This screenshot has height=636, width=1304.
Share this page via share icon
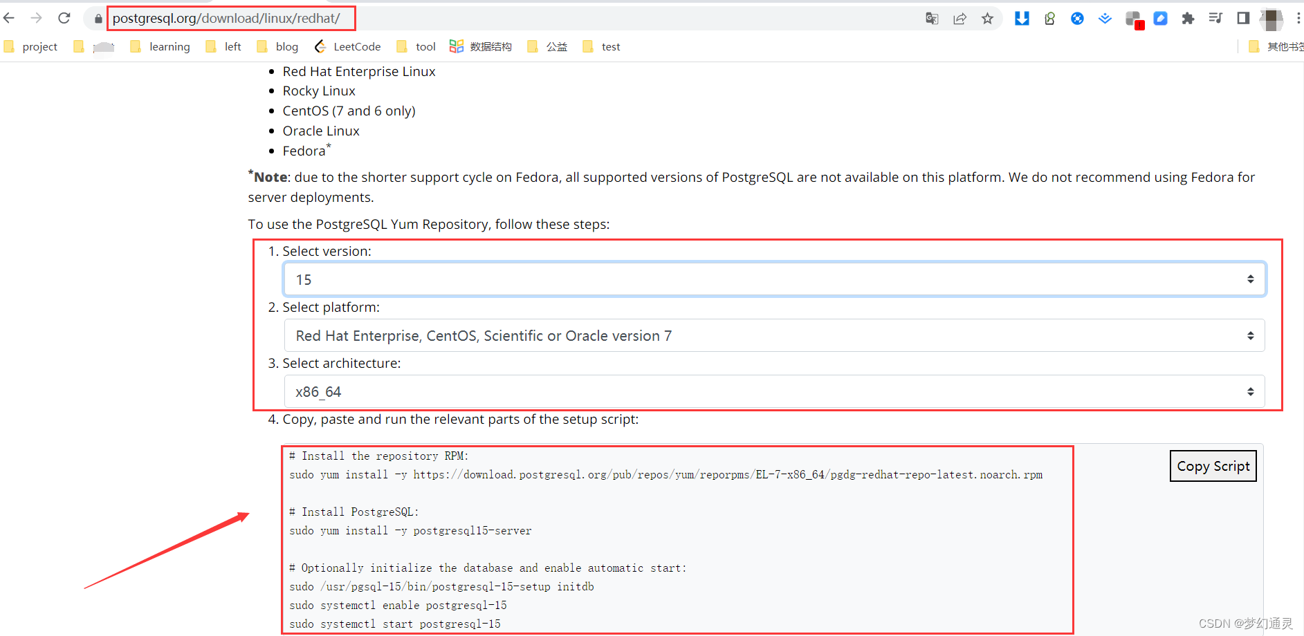click(959, 19)
